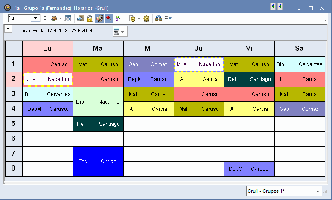Select Friday Rel Santiago lesson
The width and height of the screenshot is (332, 200).
pyautogui.click(x=249, y=79)
